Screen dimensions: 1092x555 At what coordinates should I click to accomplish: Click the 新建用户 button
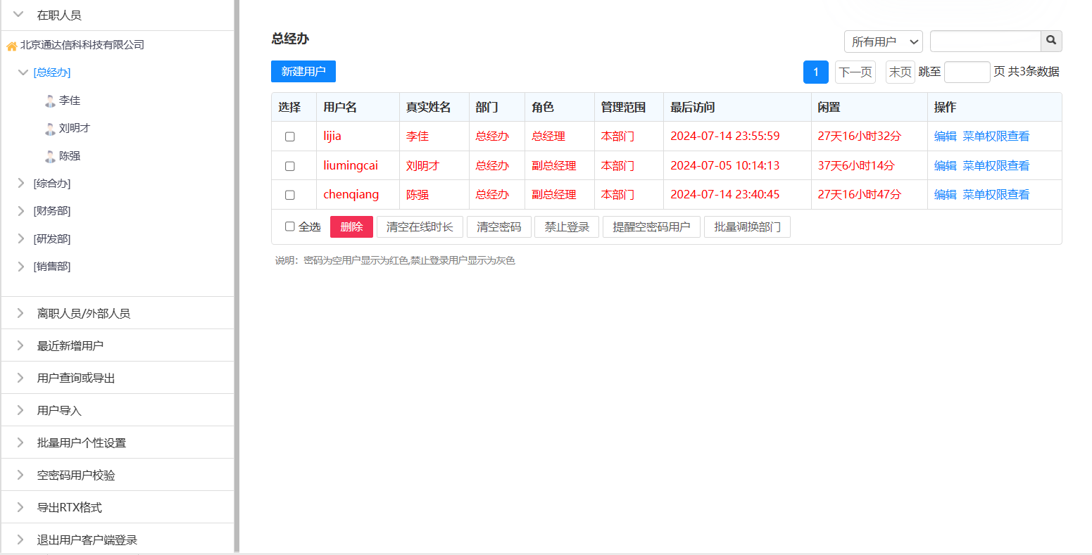pyautogui.click(x=303, y=72)
